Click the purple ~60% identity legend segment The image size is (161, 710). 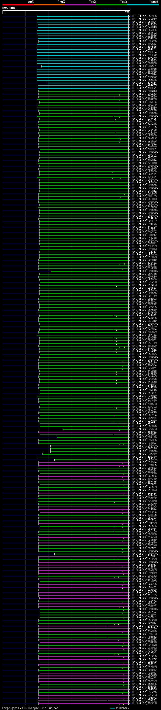point(80,5)
